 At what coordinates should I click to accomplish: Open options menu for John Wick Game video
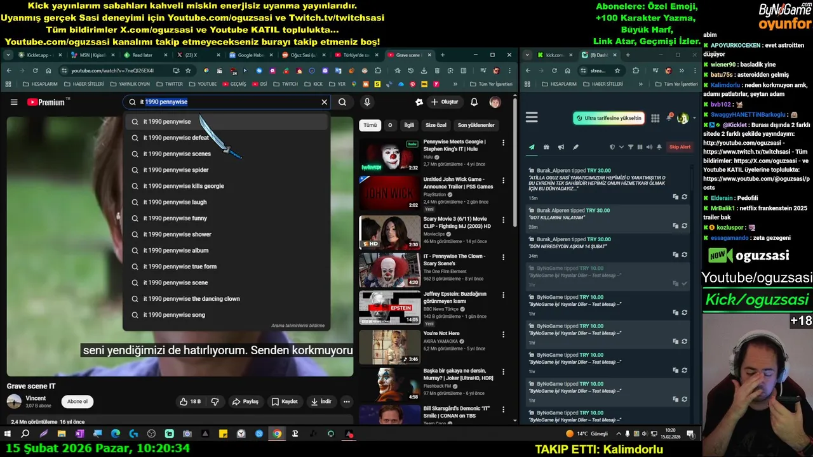(x=503, y=181)
